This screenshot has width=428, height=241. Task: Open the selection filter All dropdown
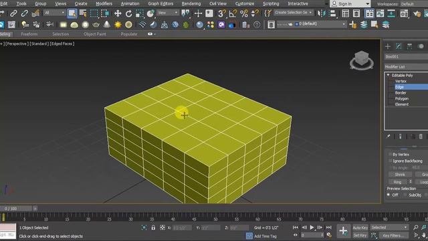coord(55,13)
